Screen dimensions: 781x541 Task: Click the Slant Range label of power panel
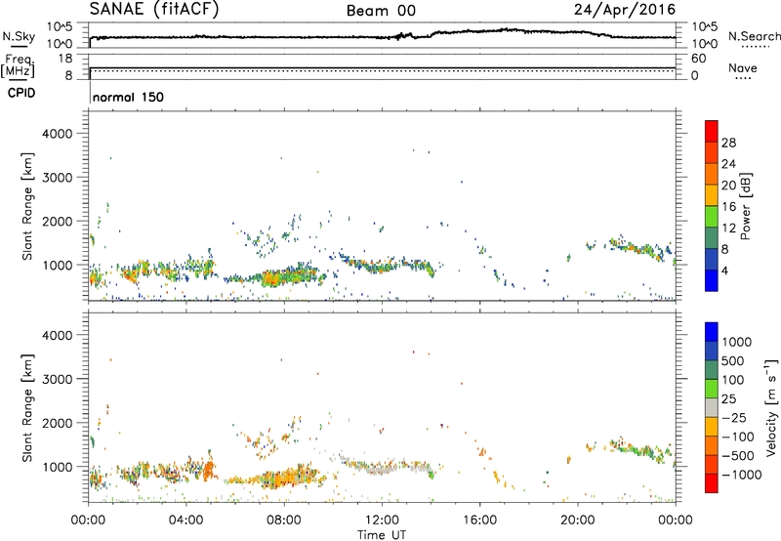click(x=27, y=206)
